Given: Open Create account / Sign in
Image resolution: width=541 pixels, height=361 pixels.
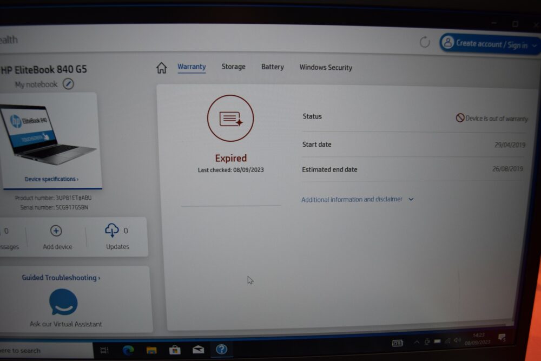Looking at the screenshot, I should [489, 44].
